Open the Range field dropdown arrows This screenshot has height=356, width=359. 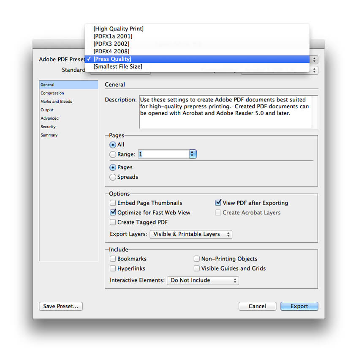coord(192,154)
